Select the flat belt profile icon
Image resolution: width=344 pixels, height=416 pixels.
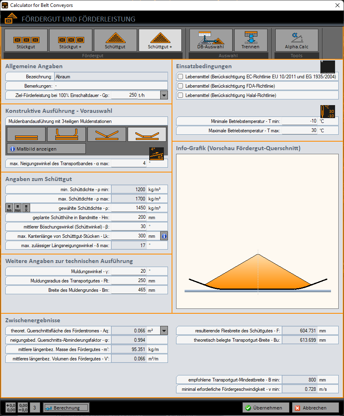tap(25, 134)
